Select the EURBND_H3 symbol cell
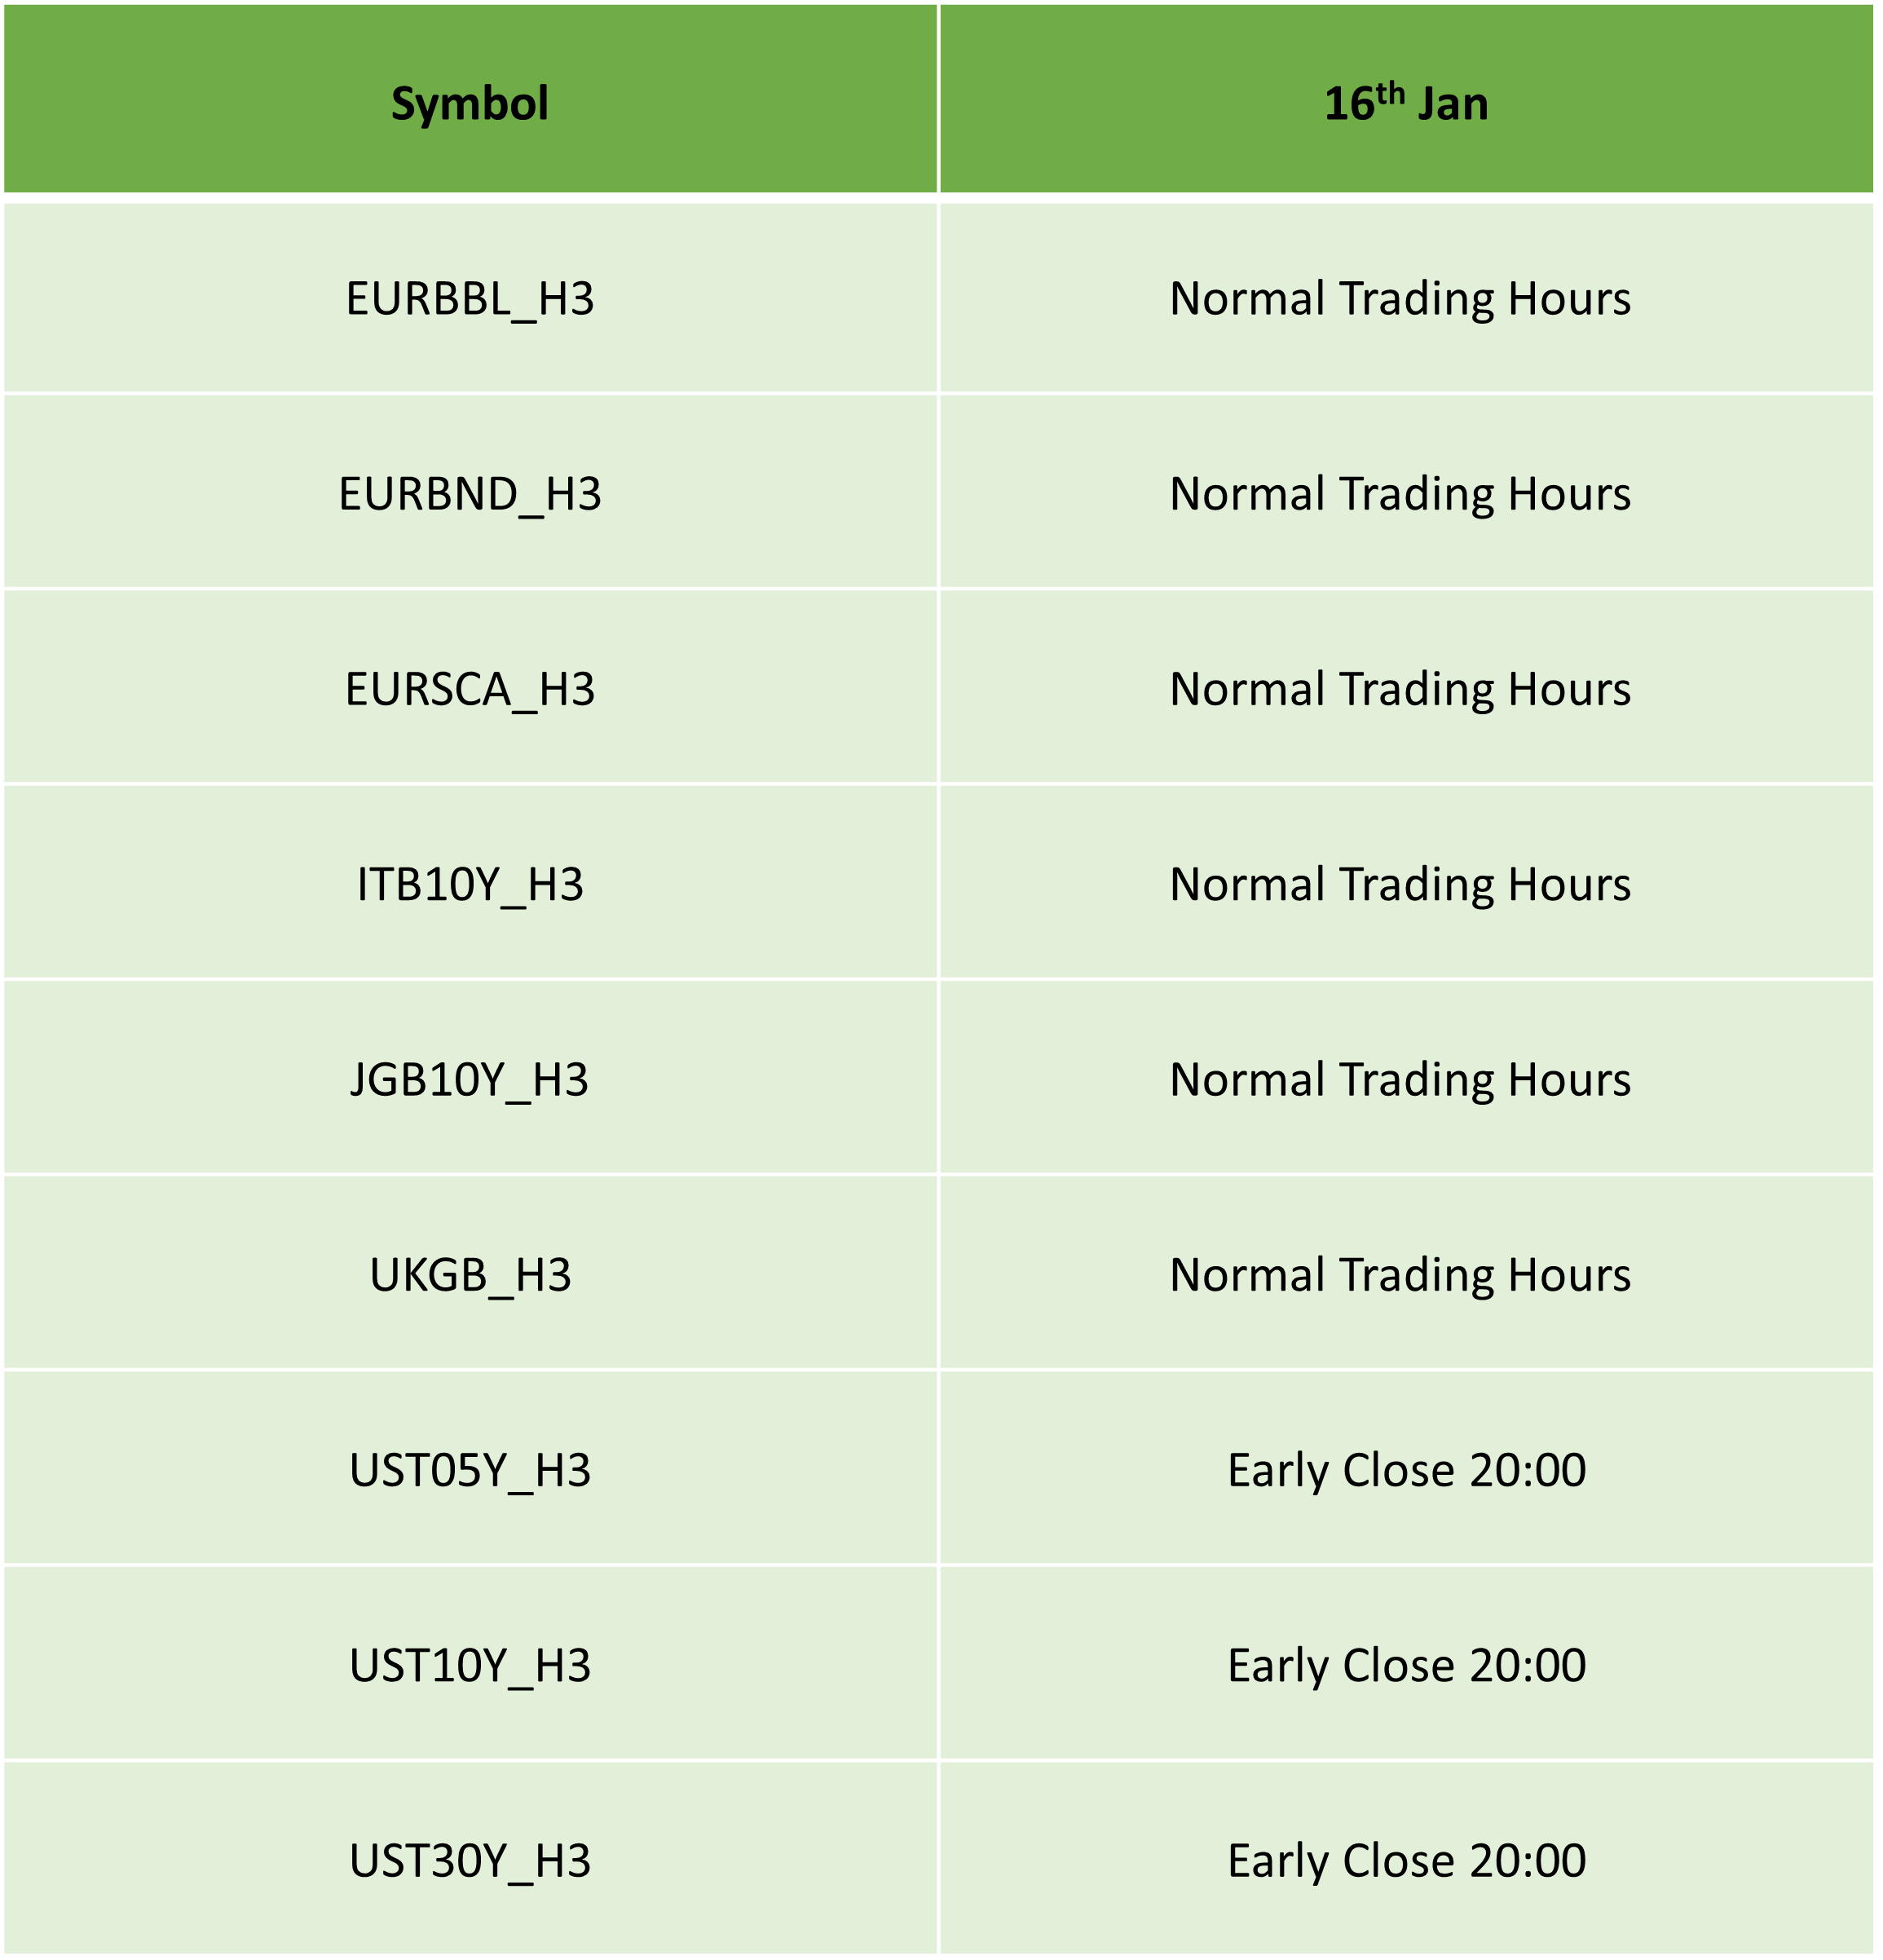1883x1960 pixels. tap(470, 493)
